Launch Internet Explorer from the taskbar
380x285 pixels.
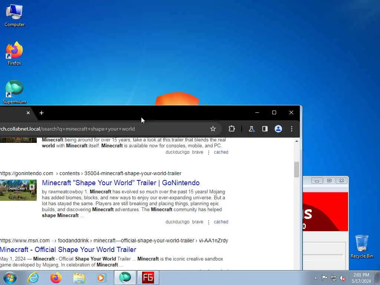click(x=33, y=278)
